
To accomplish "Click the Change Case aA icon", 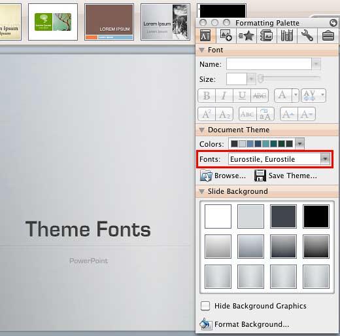I will (x=265, y=114).
